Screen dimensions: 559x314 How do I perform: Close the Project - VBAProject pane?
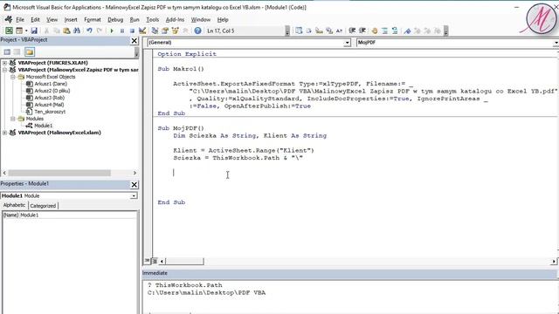click(x=135, y=41)
